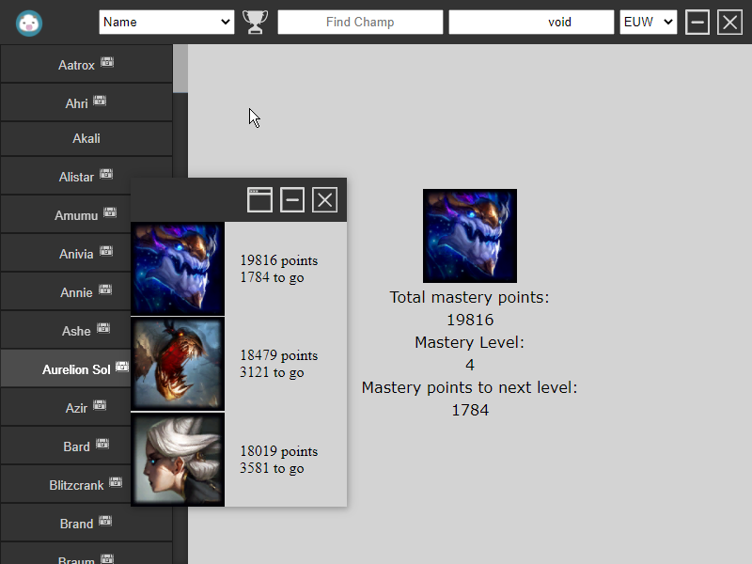The height and width of the screenshot is (564, 752).
Task: Select Ahri in the champion list
Action: [x=86, y=102]
